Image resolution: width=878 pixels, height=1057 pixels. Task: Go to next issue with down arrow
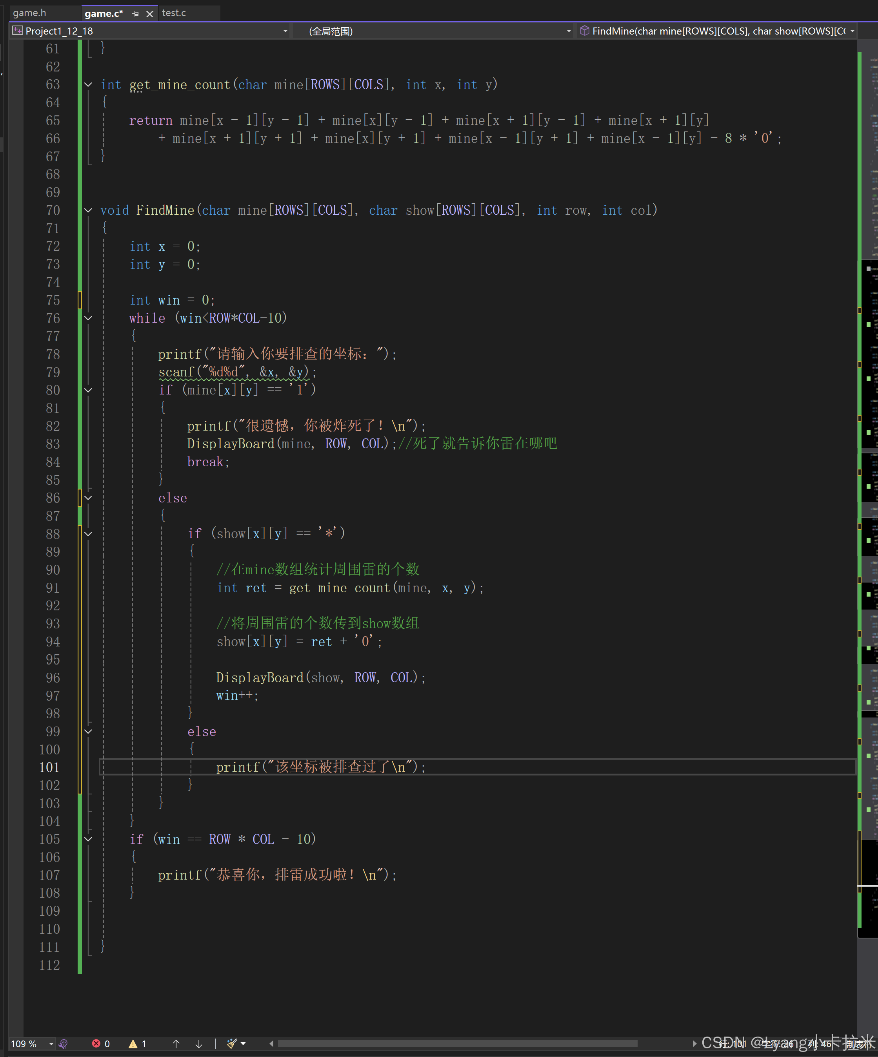(x=199, y=1043)
